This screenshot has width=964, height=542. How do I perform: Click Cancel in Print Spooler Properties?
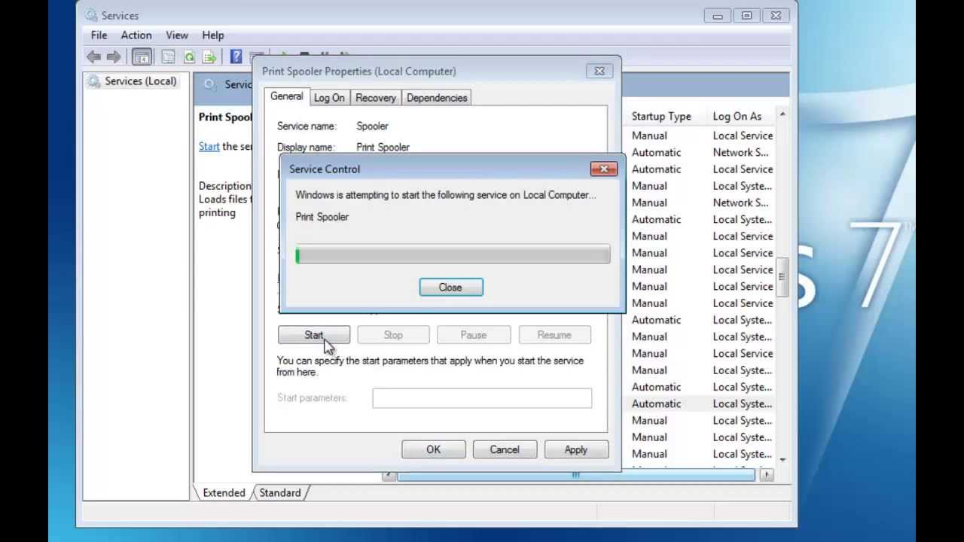505,449
